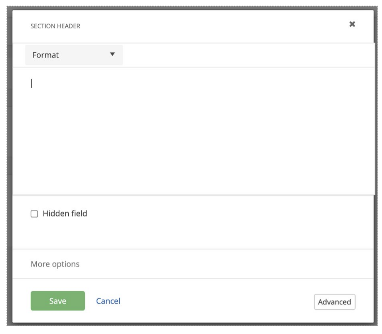382x334 pixels.
Task: Click the green Save button
Action: click(58, 301)
